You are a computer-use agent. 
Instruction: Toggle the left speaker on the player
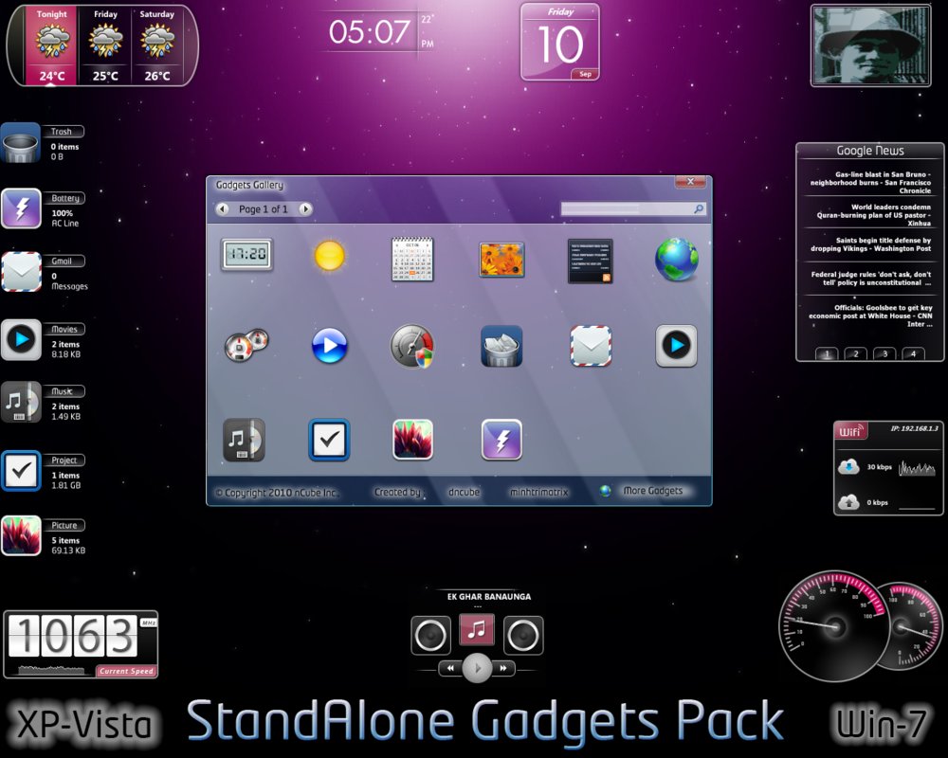pos(431,633)
